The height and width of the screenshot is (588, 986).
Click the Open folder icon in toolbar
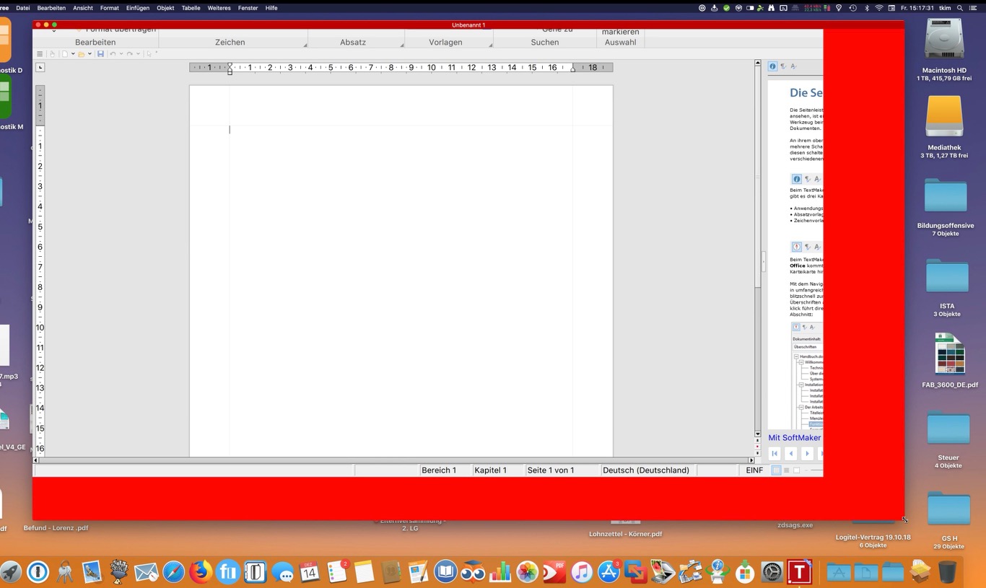coord(82,54)
